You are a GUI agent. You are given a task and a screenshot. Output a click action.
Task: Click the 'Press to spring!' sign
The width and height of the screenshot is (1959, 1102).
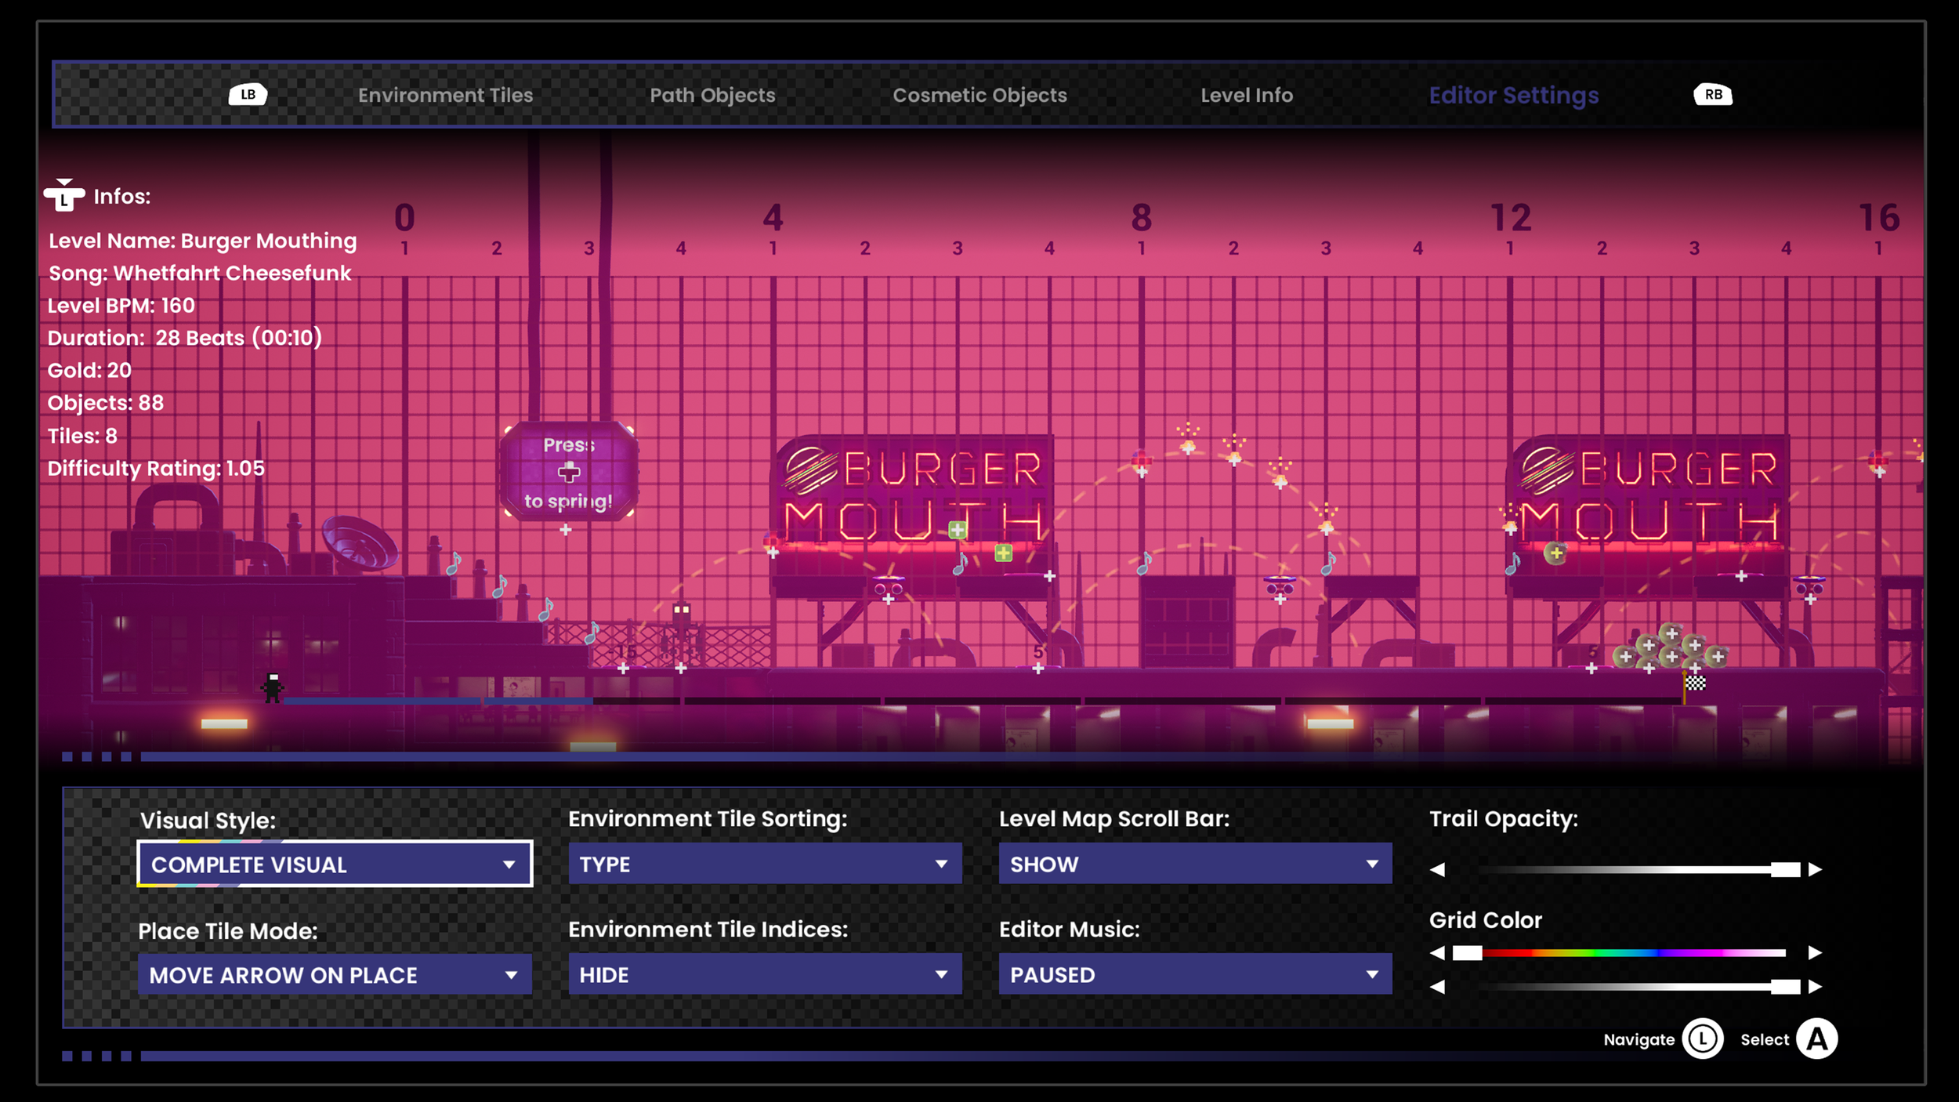[x=569, y=473]
